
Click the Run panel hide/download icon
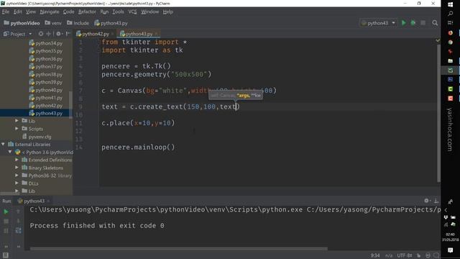pyautogui.click(x=436, y=201)
